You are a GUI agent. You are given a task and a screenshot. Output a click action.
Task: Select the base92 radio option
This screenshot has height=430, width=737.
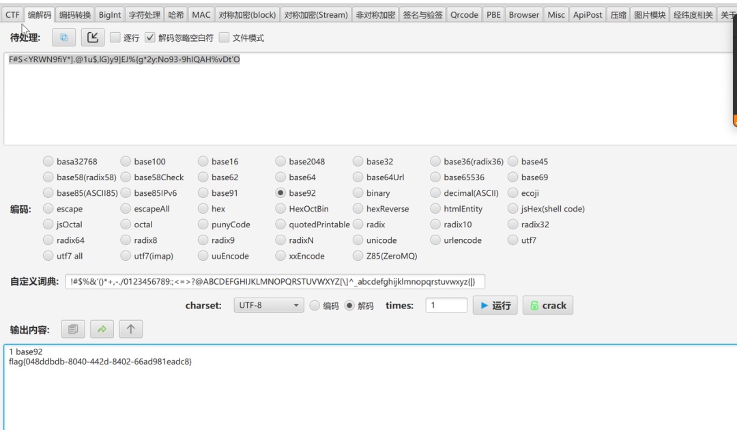click(280, 192)
